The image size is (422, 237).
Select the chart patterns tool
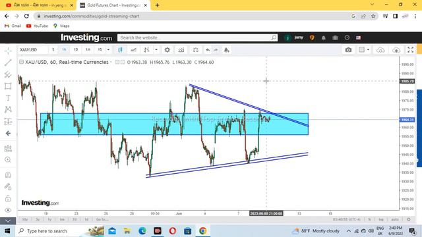coord(8,109)
